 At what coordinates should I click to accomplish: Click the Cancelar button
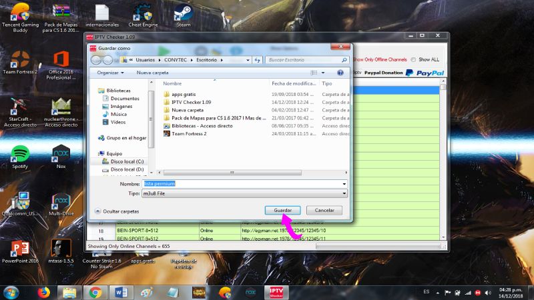[x=324, y=210]
